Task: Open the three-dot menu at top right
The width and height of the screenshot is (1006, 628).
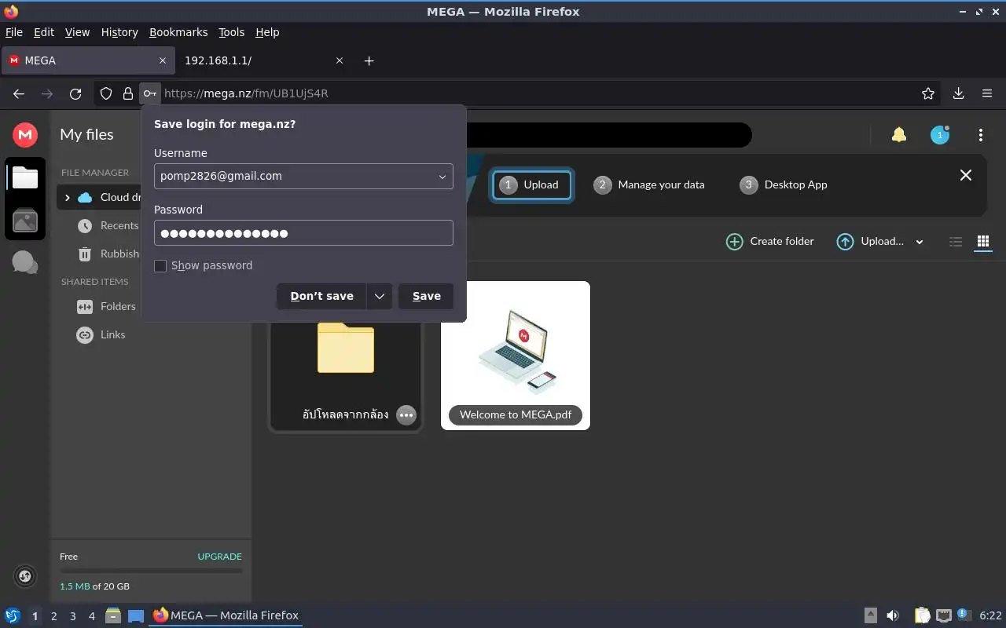Action: click(981, 135)
